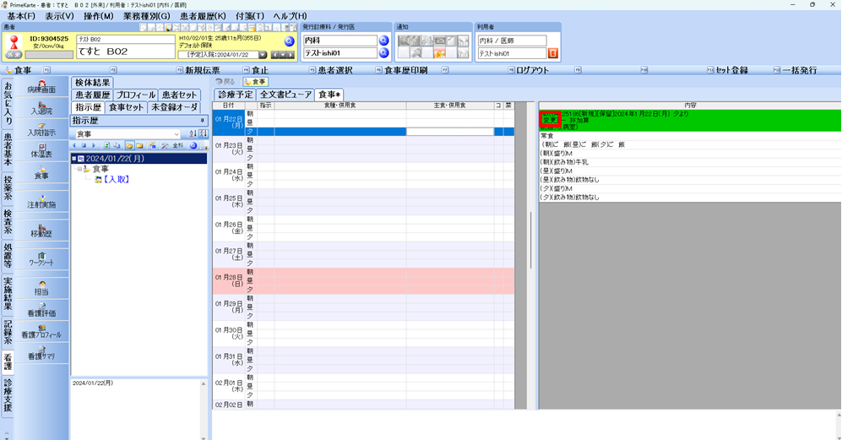Switch to the 診療予定 tab

(x=235, y=95)
